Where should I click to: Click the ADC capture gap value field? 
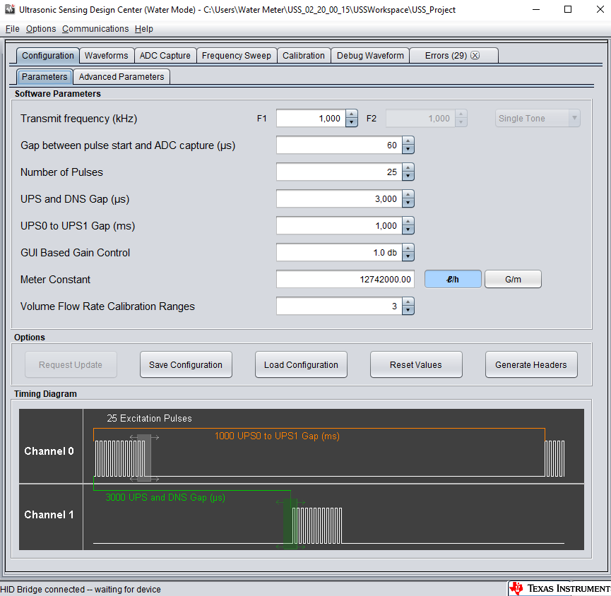pos(339,145)
